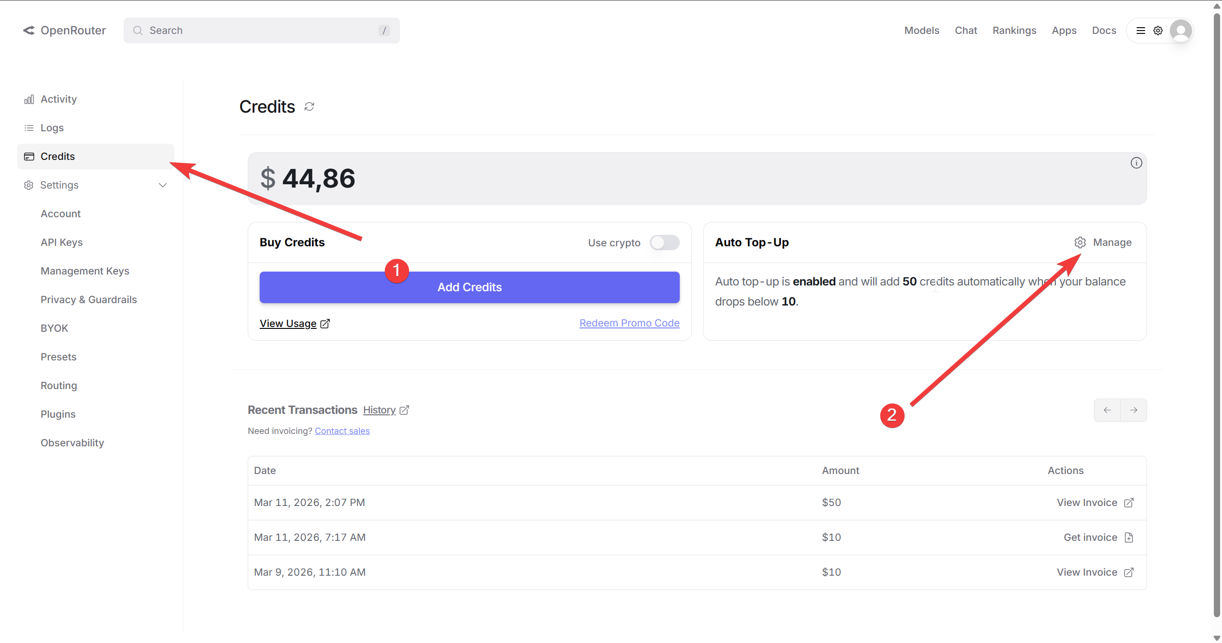1222x643 pixels.
Task: Refresh credits with the reload icon
Action: (x=309, y=106)
